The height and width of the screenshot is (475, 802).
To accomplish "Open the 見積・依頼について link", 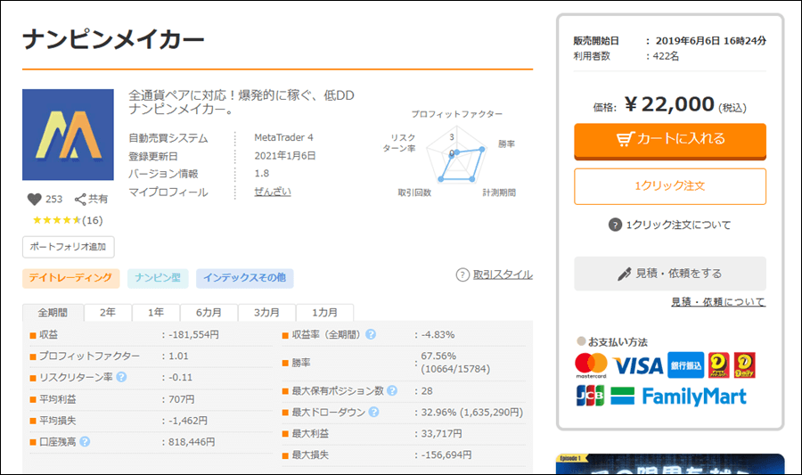I will (717, 302).
